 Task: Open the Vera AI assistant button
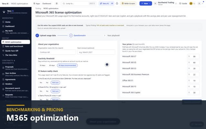[105, 4]
